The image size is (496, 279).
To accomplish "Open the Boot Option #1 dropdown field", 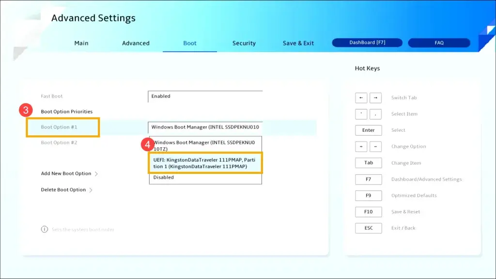I will pos(205,127).
